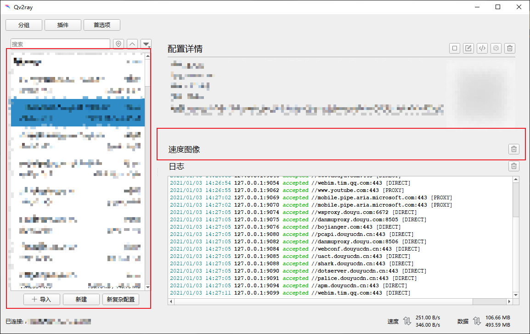Collapse all groups with the up-chevron button

pos(132,44)
